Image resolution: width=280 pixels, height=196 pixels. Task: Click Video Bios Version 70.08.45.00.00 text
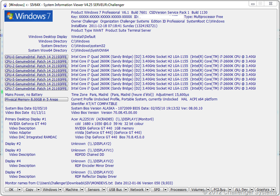tap(104, 113)
